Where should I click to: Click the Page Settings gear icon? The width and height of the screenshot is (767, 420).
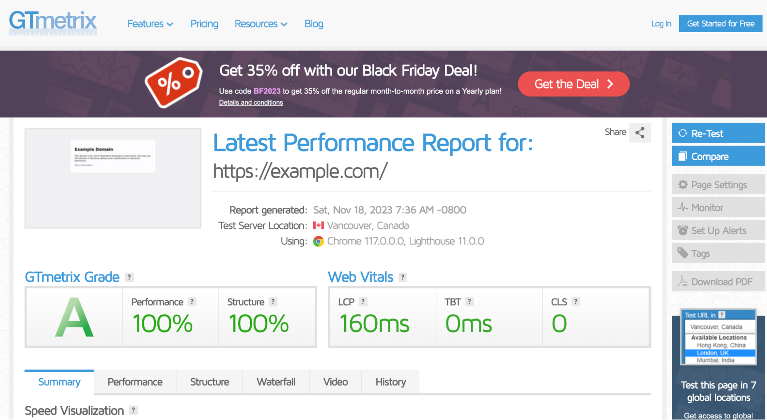pyautogui.click(x=683, y=185)
